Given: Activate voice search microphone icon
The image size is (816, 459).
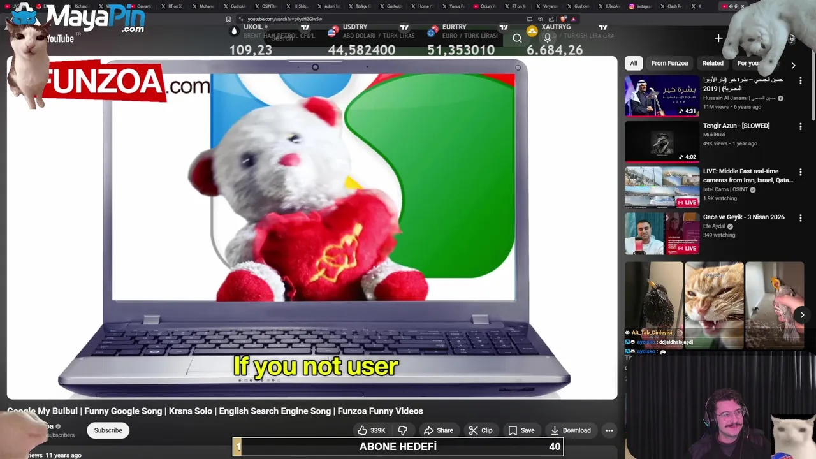Looking at the screenshot, I should tap(547, 38).
